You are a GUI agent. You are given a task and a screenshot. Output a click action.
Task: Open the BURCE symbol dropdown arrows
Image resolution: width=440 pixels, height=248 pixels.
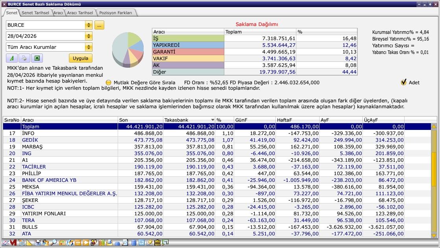click(x=89, y=25)
